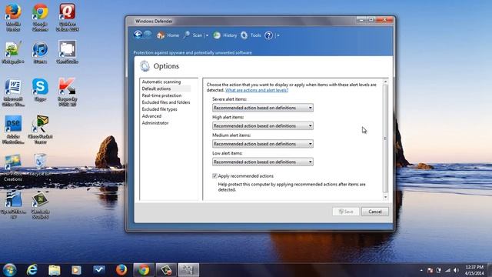This screenshot has height=277, width=492.
Task: Open the Recycle Bin
Action: point(40,165)
